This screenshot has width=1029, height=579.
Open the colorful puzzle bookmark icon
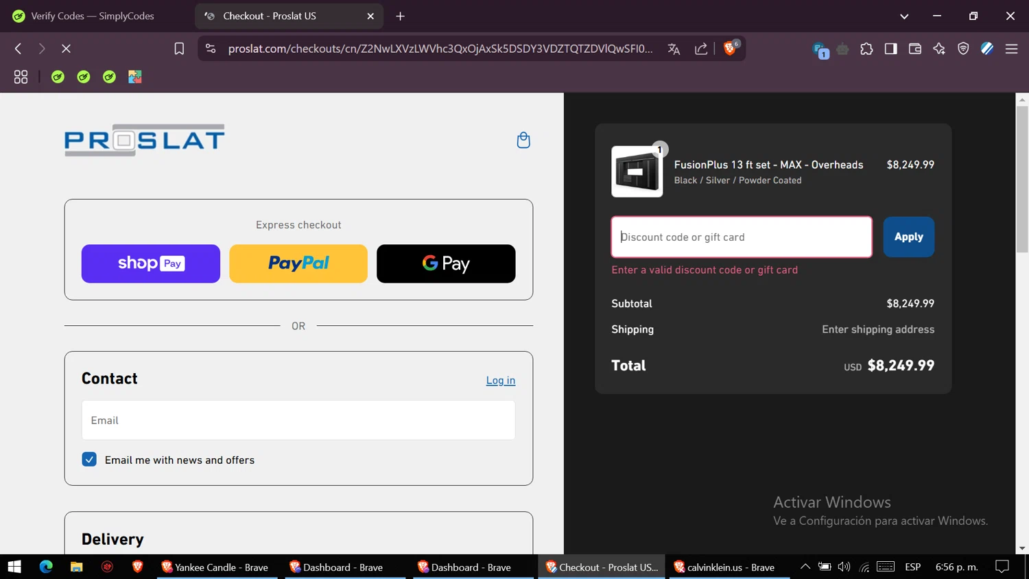(135, 77)
